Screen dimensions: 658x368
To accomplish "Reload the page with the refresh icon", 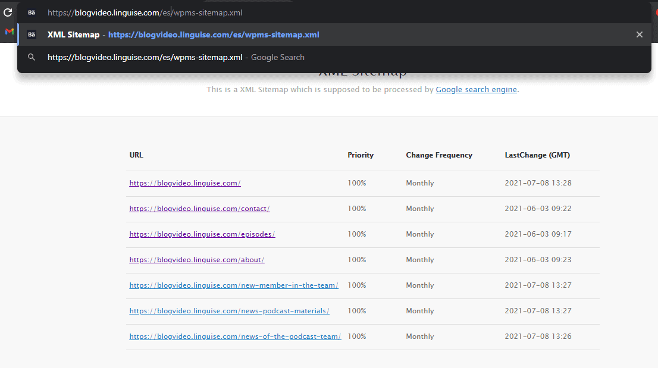I will click(x=8, y=12).
